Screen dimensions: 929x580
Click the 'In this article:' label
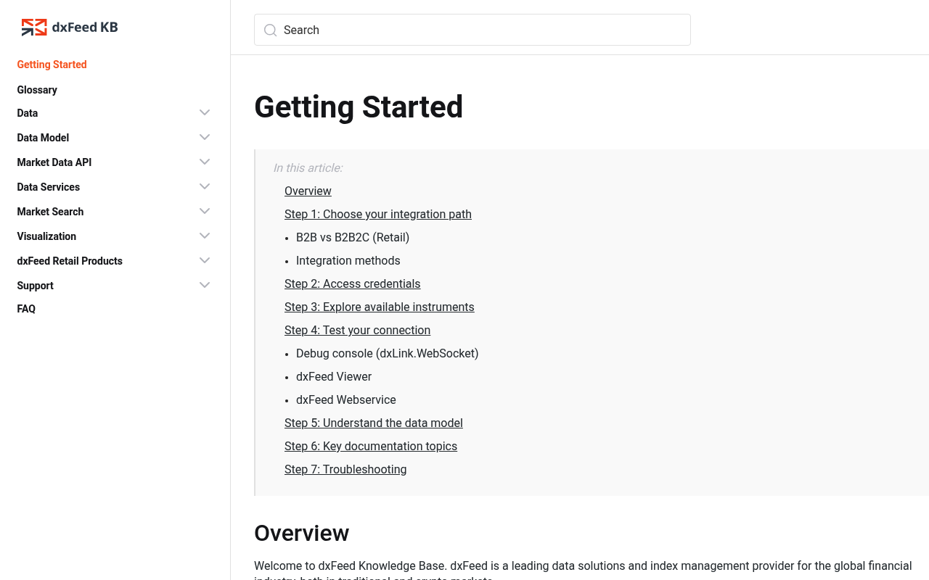308,167
